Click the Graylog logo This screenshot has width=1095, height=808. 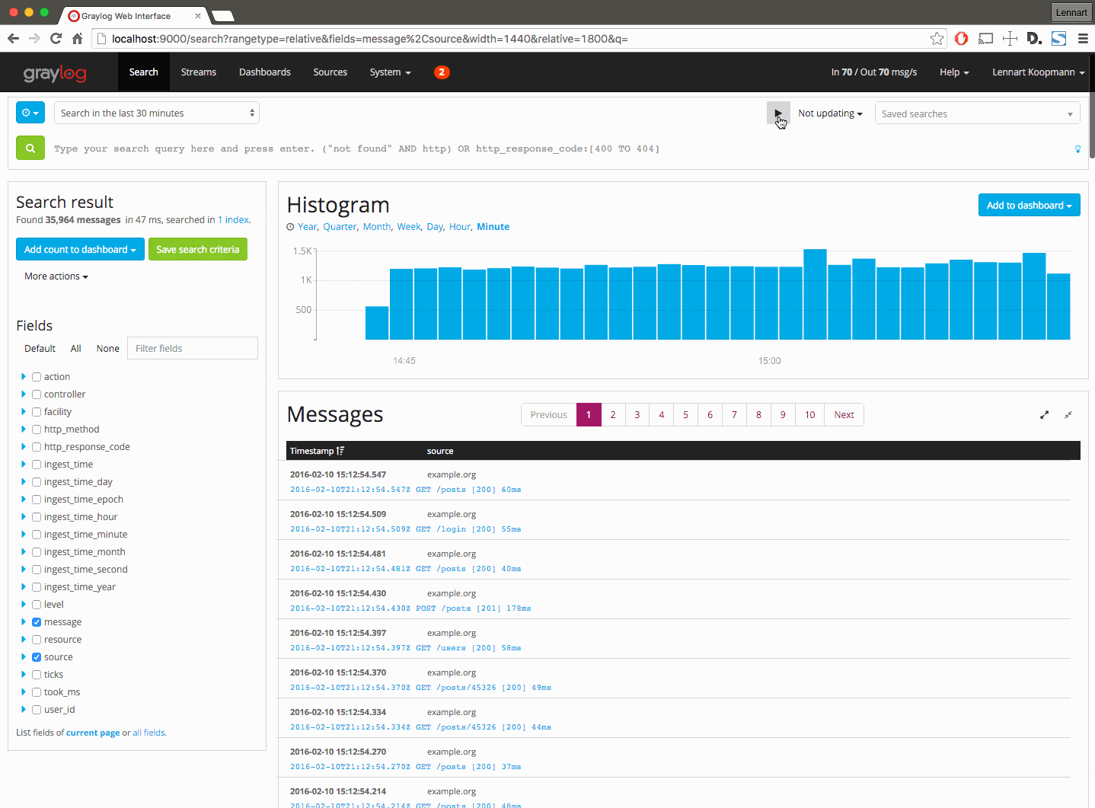tap(55, 73)
